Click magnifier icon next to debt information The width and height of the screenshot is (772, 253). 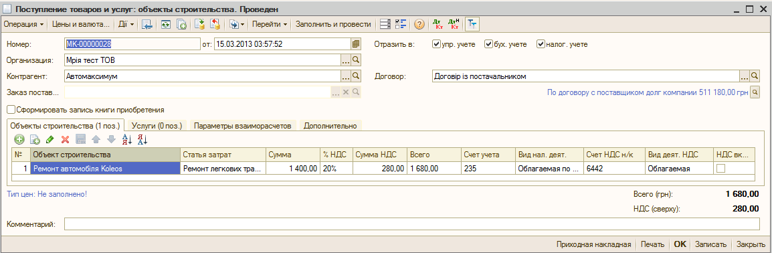(755, 92)
